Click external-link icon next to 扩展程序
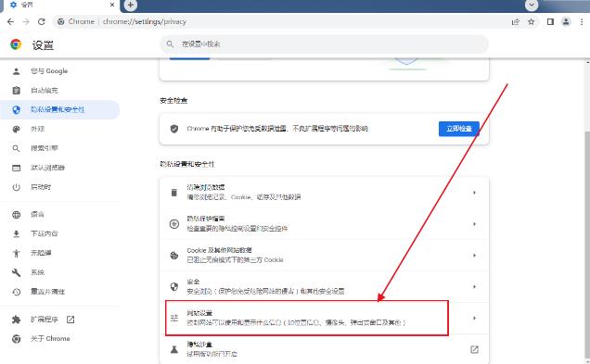The image size is (590, 364). pos(71,320)
